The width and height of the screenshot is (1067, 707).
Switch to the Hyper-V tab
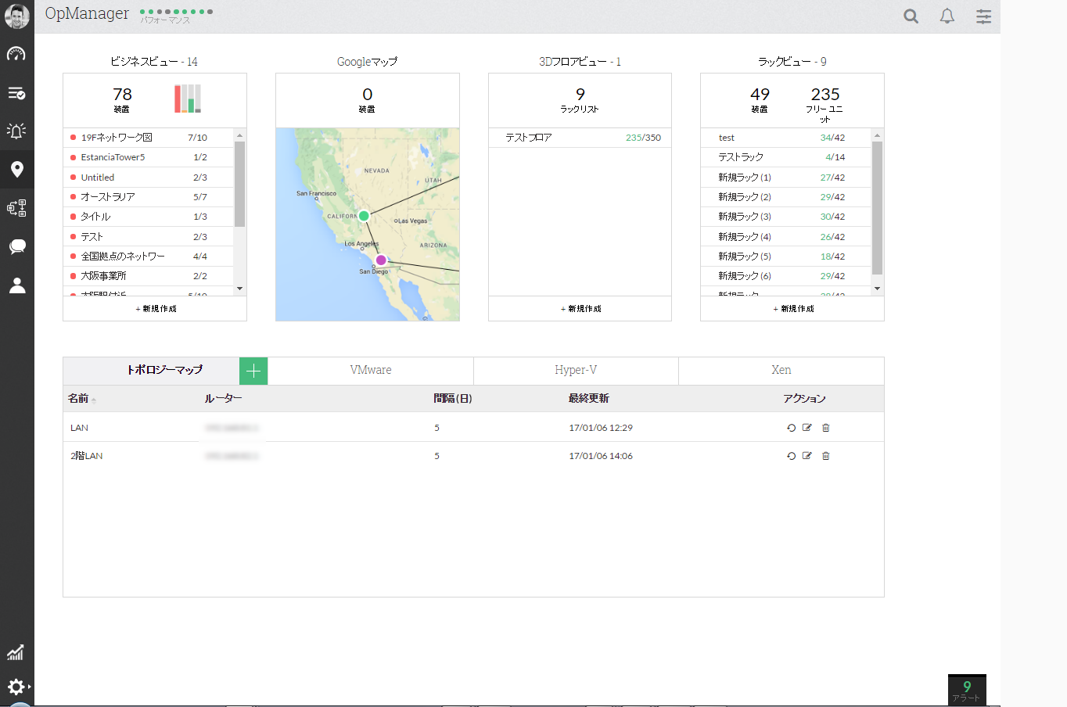[576, 371]
